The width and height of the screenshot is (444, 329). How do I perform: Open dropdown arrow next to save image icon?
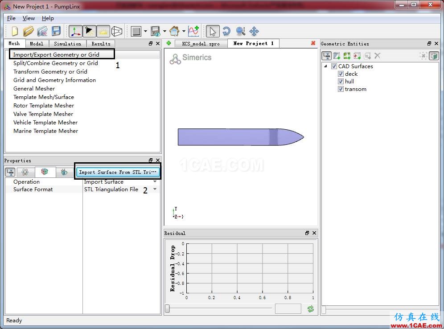point(164,31)
